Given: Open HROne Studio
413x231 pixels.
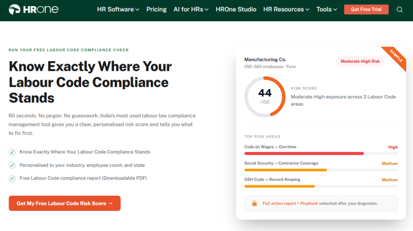Looking at the screenshot, I should 236,10.
